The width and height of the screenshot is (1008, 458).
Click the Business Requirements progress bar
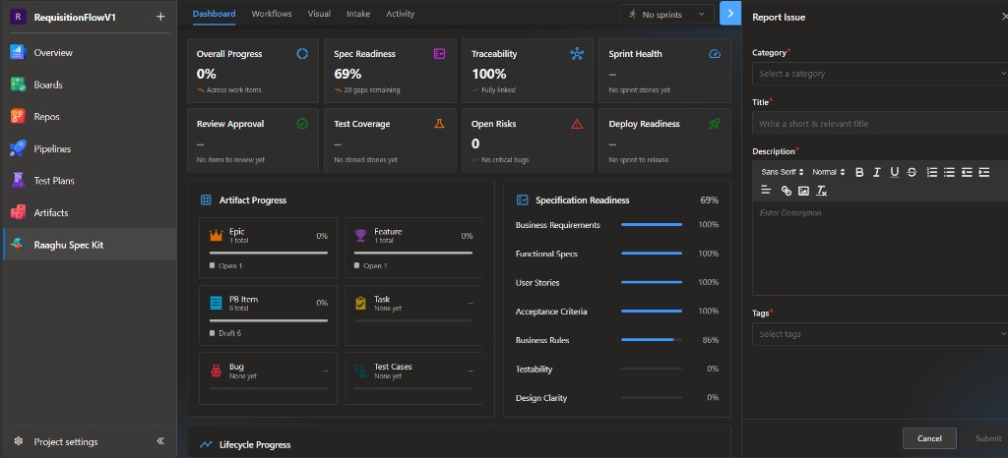click(652, 224)
